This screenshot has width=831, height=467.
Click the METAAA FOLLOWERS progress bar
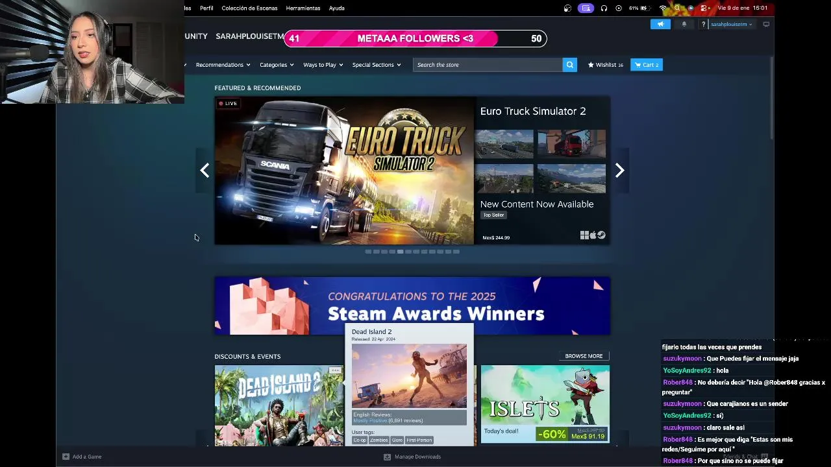pos(415,39)
